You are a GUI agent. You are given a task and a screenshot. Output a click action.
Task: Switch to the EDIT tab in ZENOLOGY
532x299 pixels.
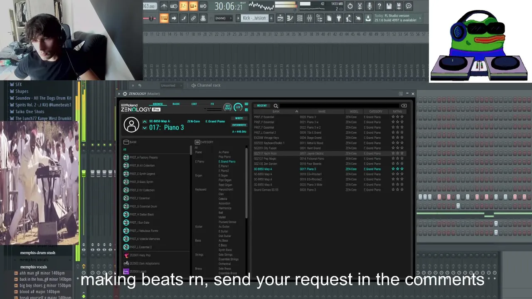194,104
